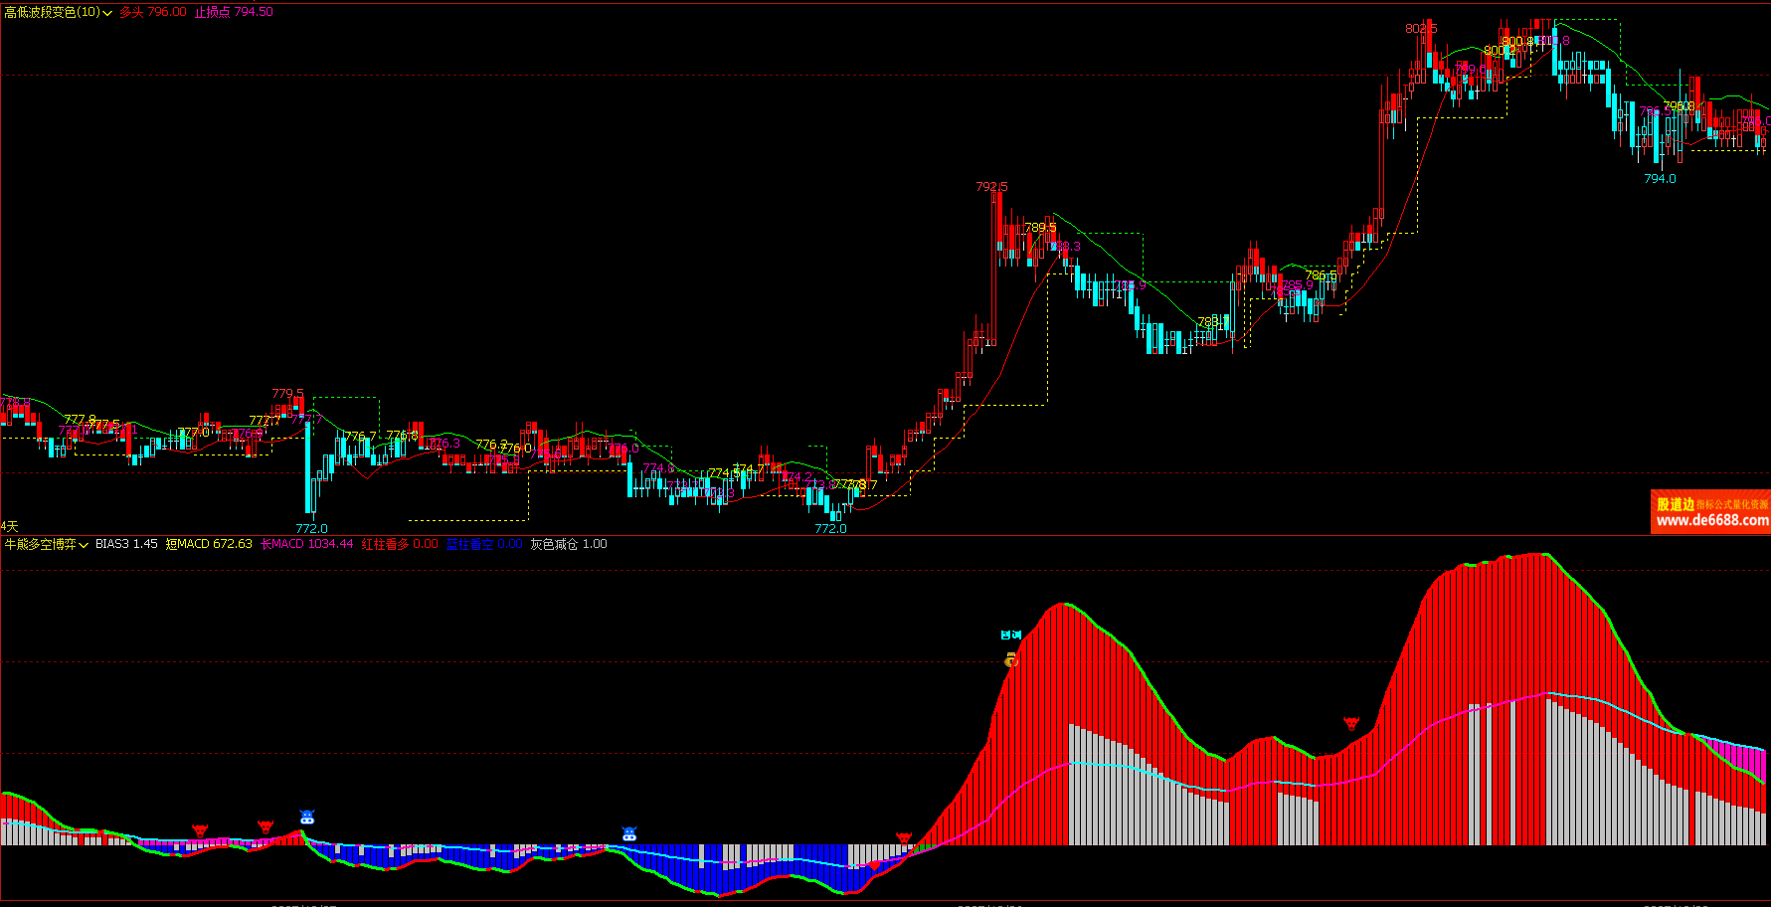Click the 多头 796.00 label

click(x=153, y=12)
